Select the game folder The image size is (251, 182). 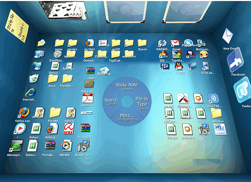pyautogui.click(x=59, y=43)
